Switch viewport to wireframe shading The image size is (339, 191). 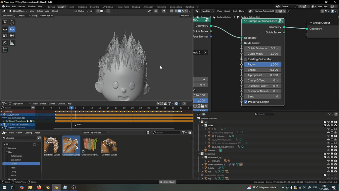pyautogui.click(x=176, y=11)
